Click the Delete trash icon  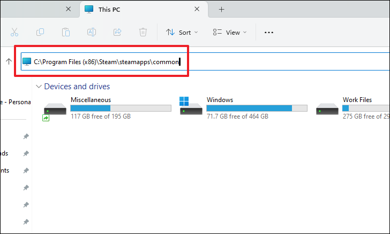coord(142,32)
